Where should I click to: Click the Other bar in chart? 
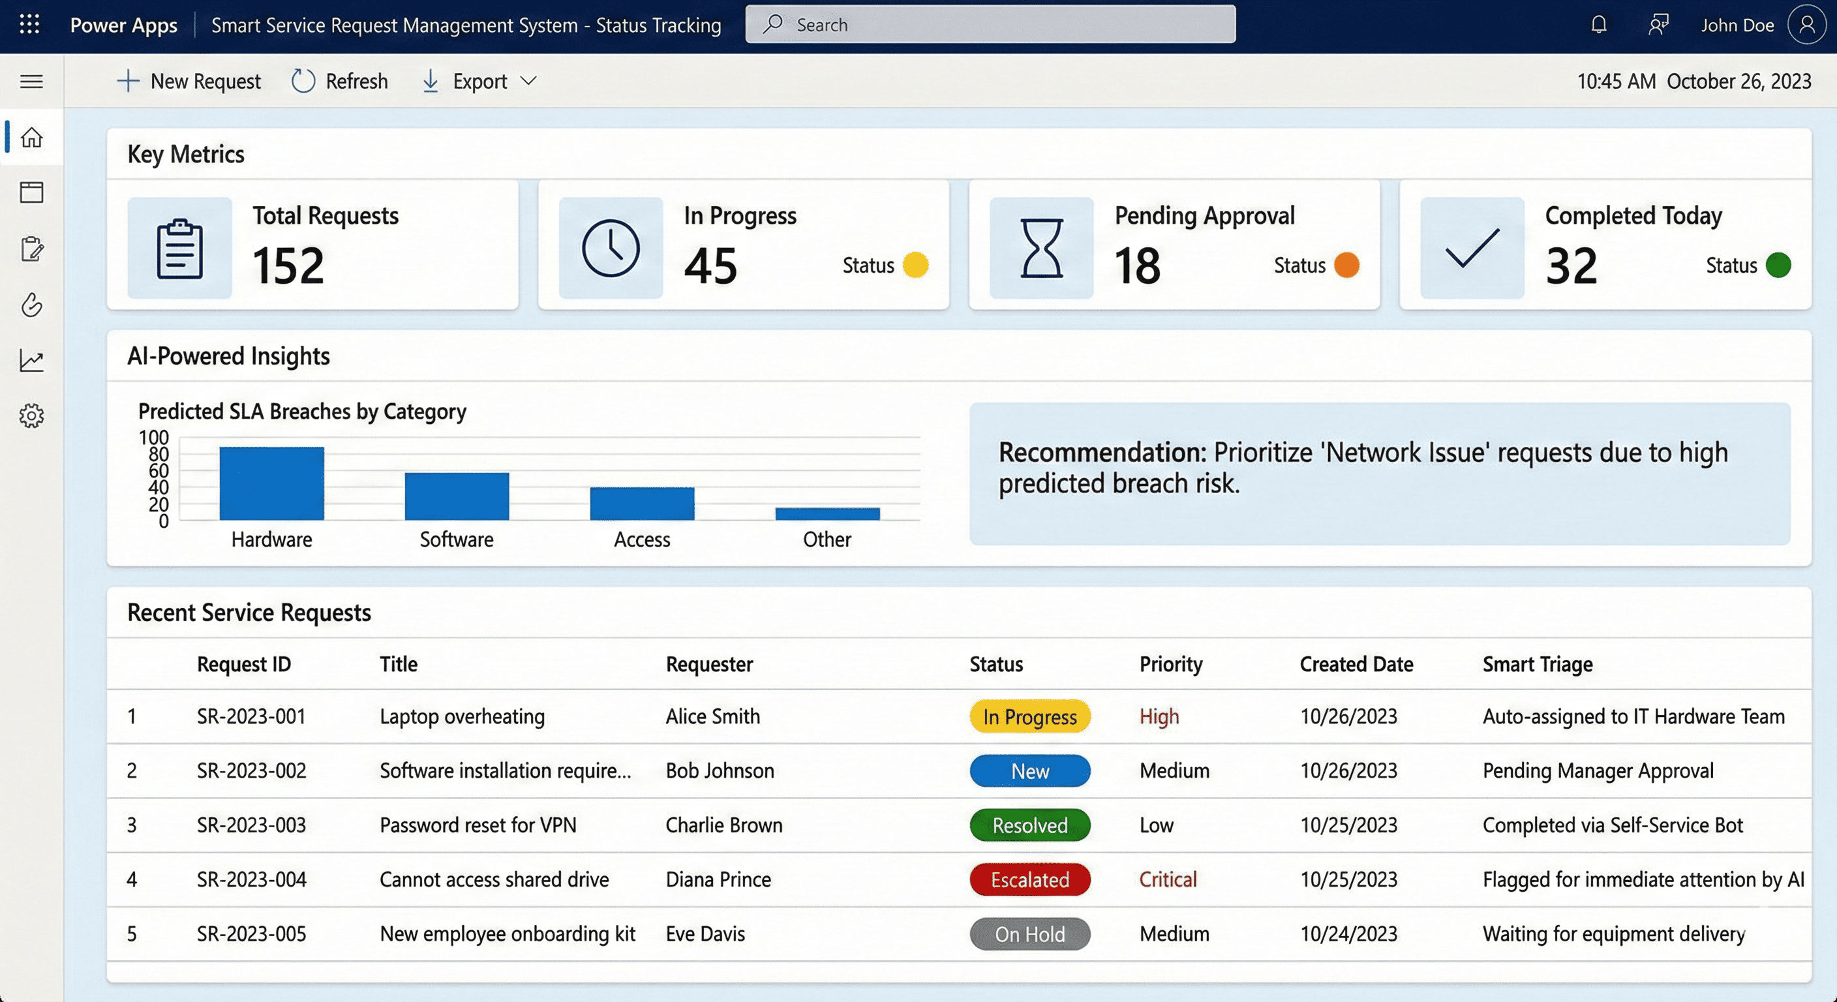(x=827, y=513)
